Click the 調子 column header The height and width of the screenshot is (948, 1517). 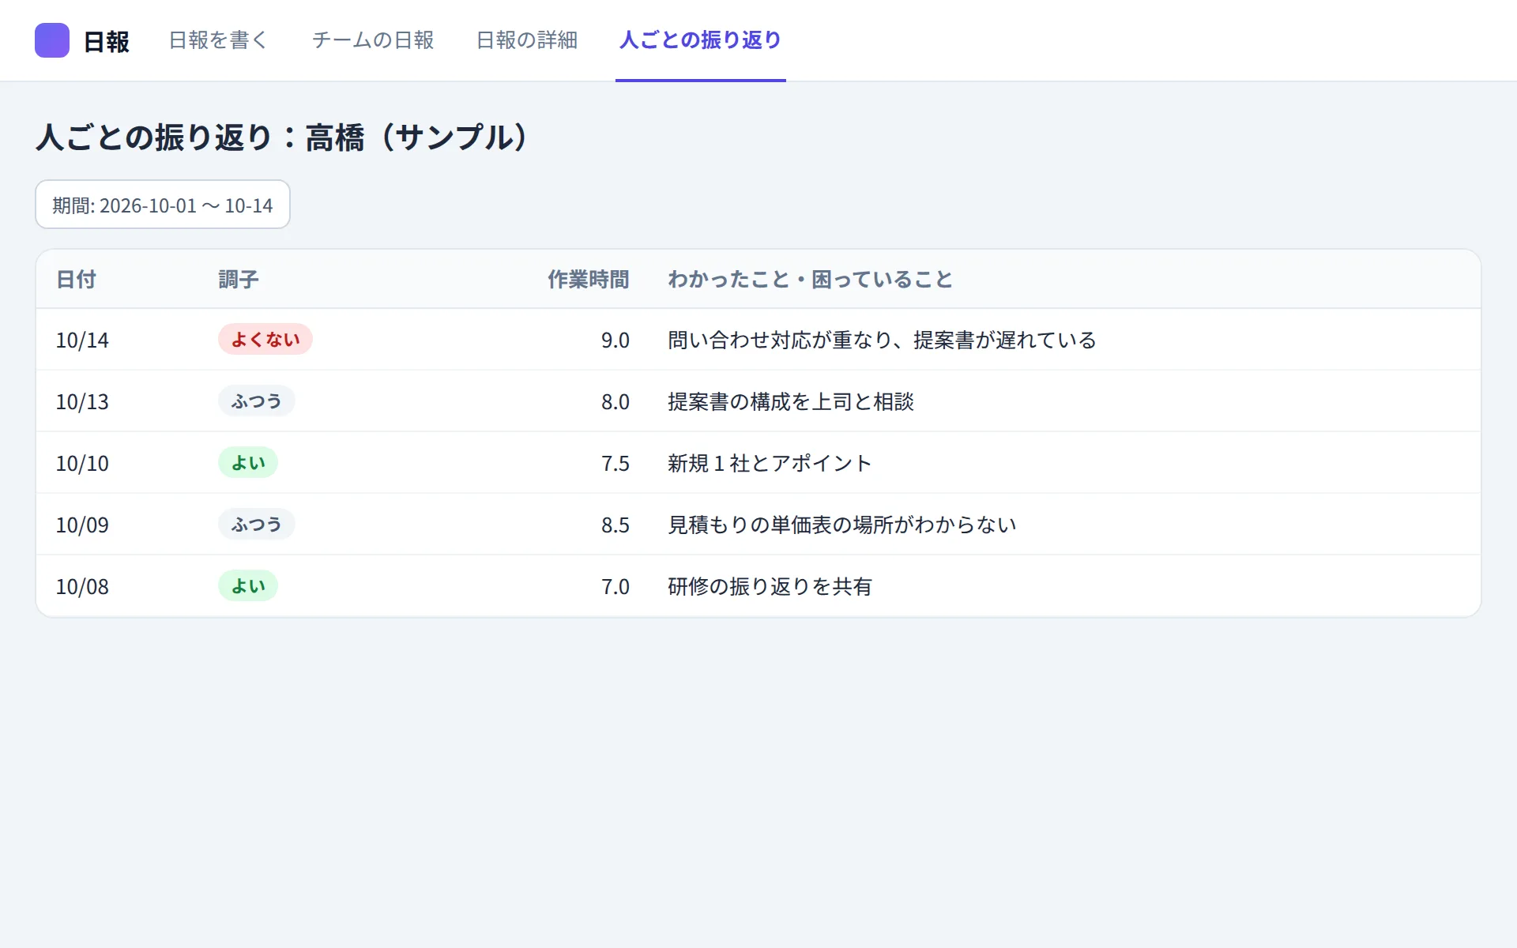coord(239,280)
